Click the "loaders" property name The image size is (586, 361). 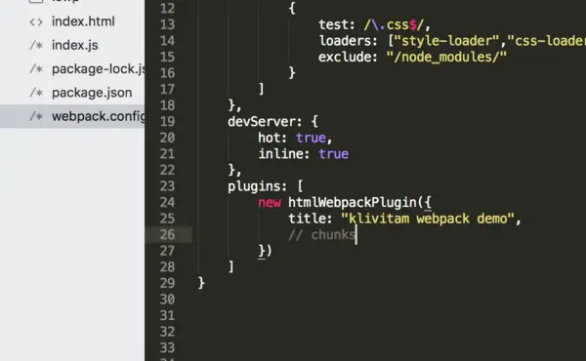click(344, 41)
